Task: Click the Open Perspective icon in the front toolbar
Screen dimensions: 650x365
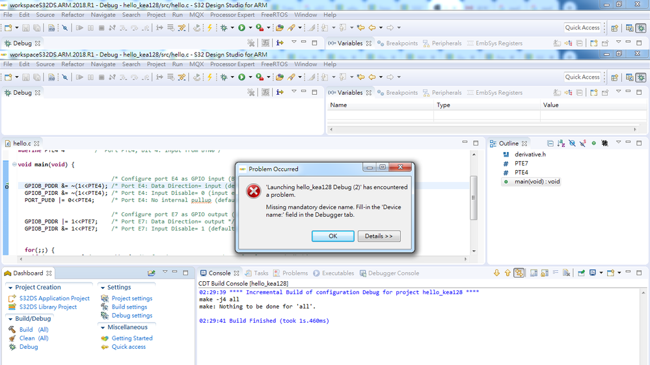Action: click(614, 77)
